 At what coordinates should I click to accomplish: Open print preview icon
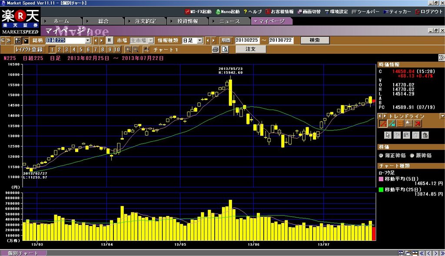pyautogui.click(x=224, y=50)
